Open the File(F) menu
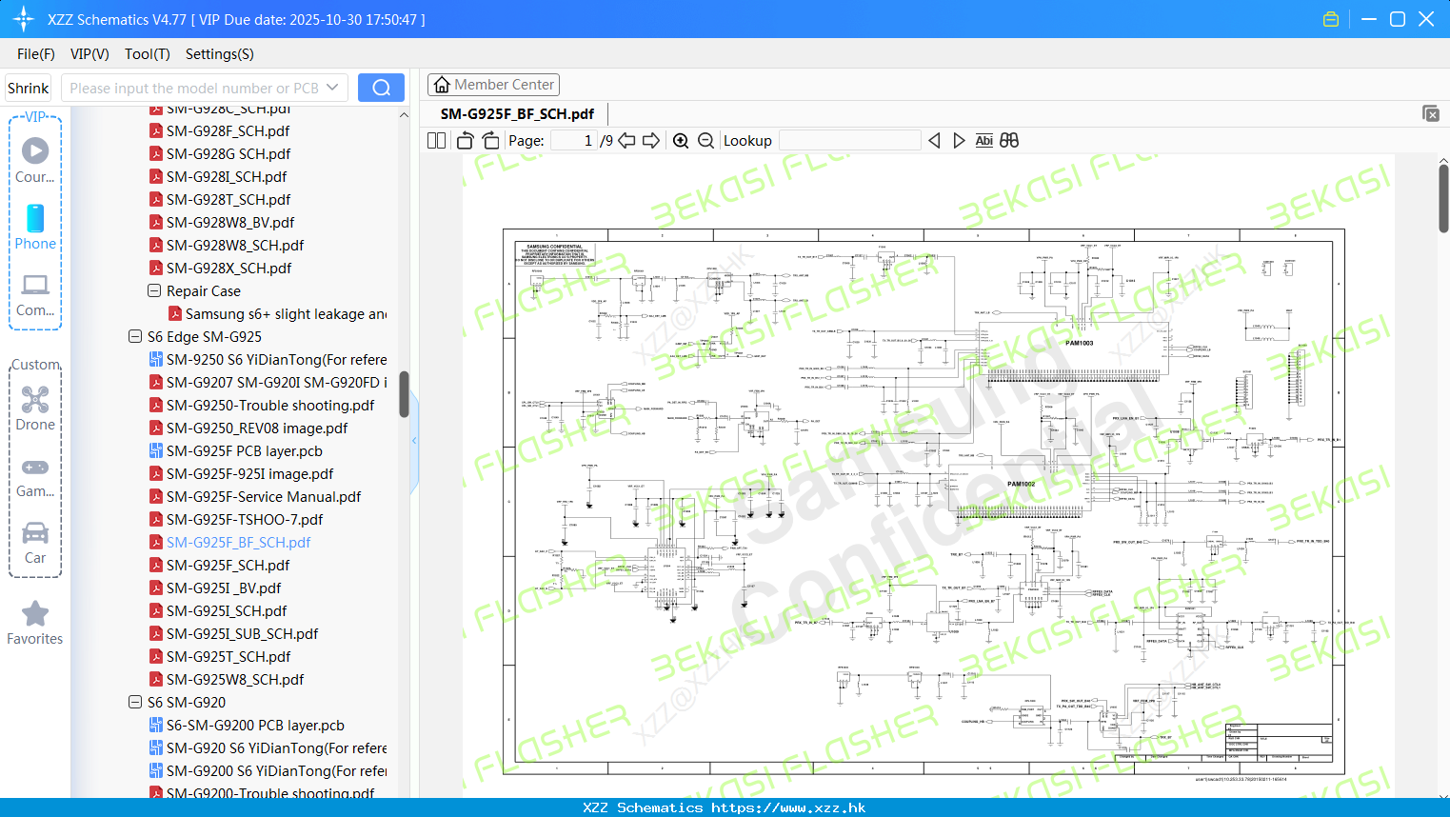Screen dimensions: 1450x817 click(x=36, y=54)
